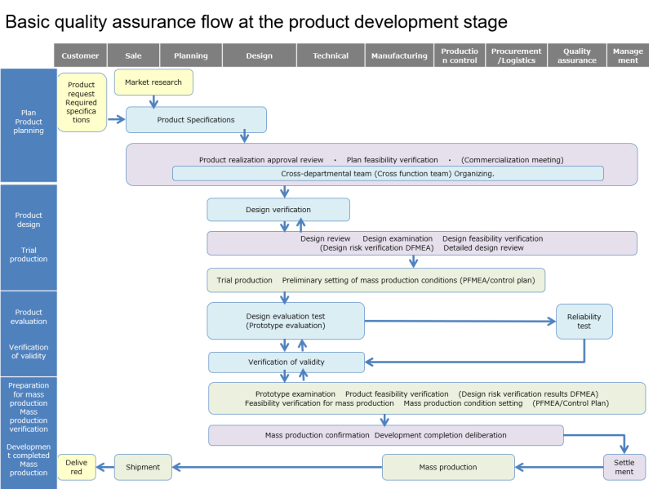Click the Design evaluation test Prototype evaluation box
Image resolution: width=653 pixels, height=489 pixels.
coord(286,320)
